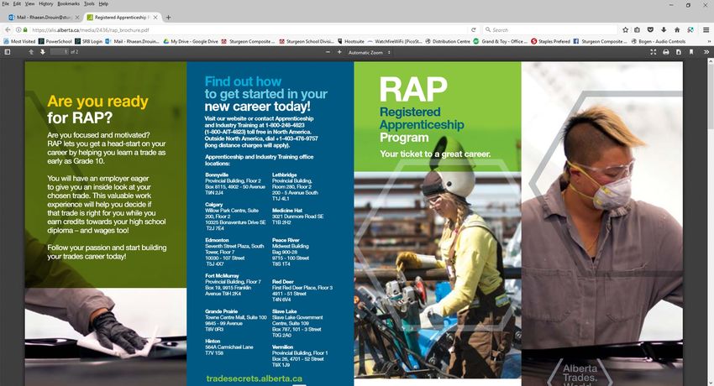Save page to Pocket

click(x=650, y=29)
